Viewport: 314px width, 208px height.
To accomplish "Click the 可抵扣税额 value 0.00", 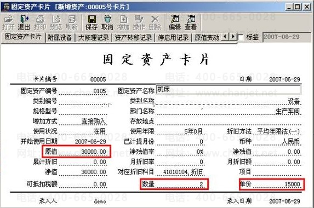I will pos(100,184).
